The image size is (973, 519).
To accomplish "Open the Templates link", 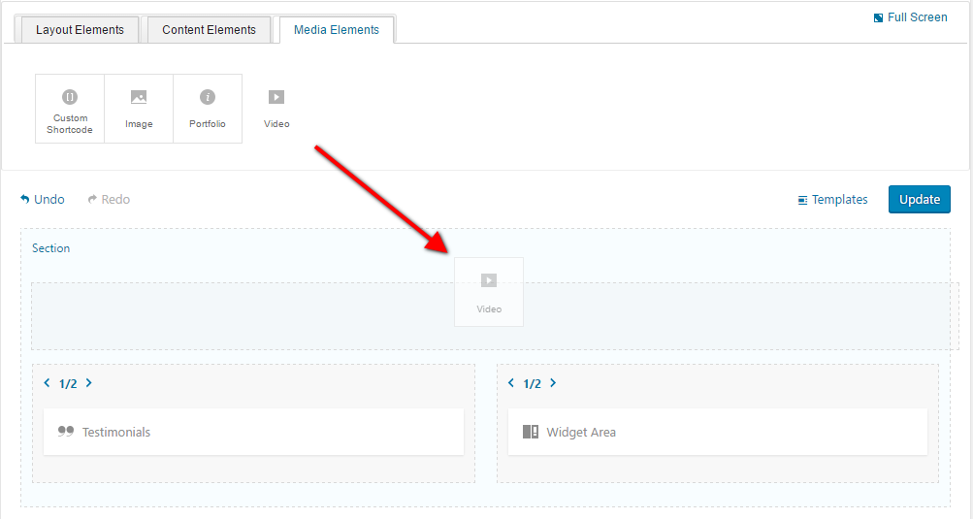I will click(x=832, y=200).
